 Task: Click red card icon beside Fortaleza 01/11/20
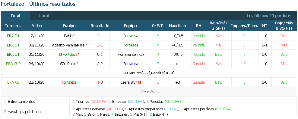61,55
